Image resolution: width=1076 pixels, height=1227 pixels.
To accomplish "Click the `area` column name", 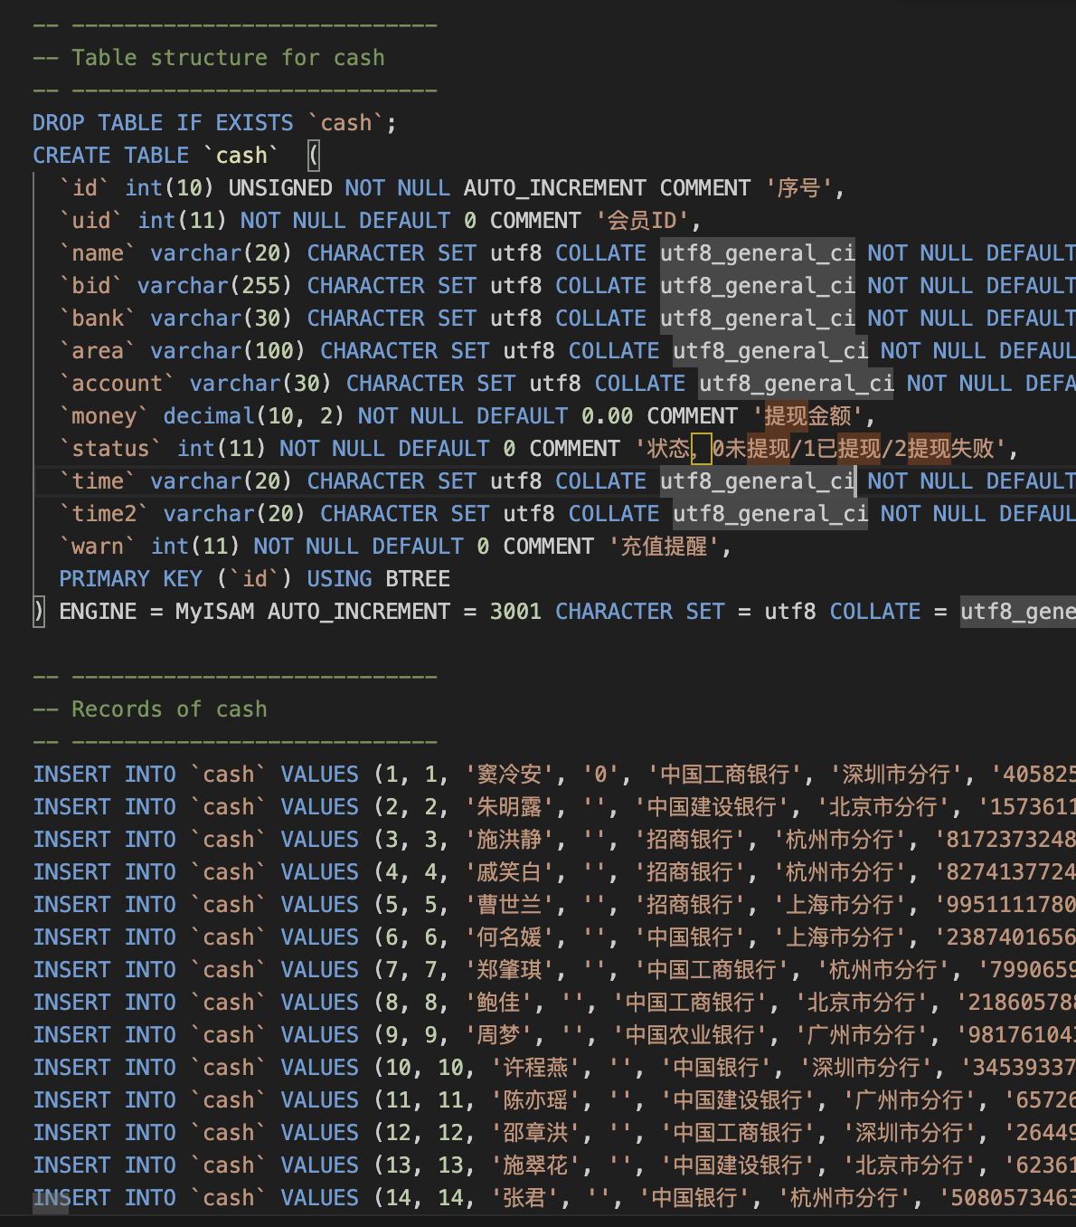I will (x=98, y=351).
